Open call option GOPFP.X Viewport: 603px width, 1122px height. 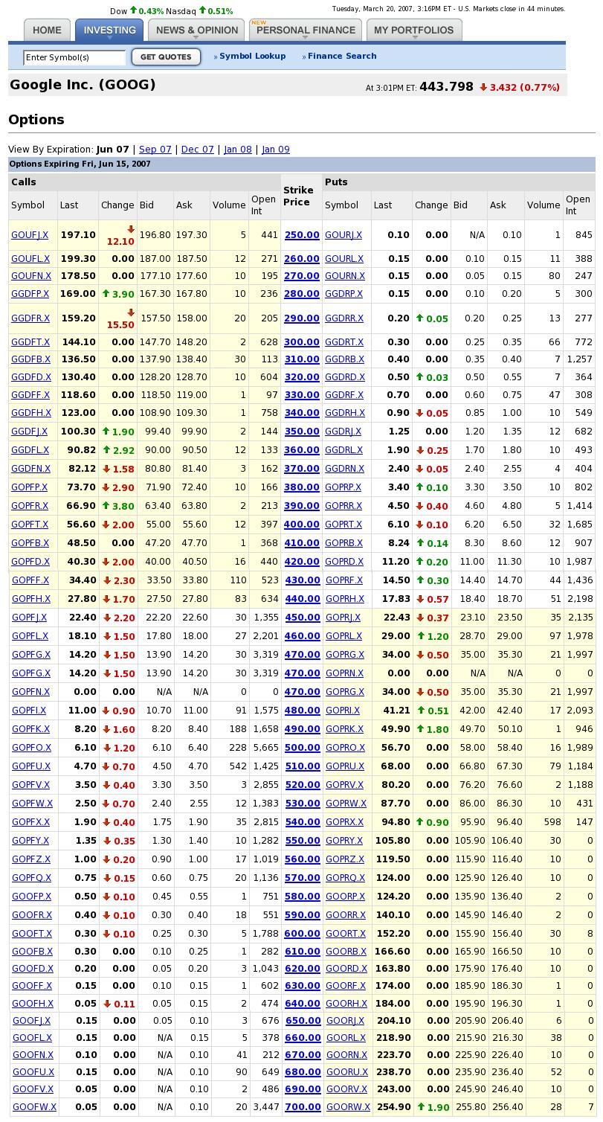tap(29, 487)
